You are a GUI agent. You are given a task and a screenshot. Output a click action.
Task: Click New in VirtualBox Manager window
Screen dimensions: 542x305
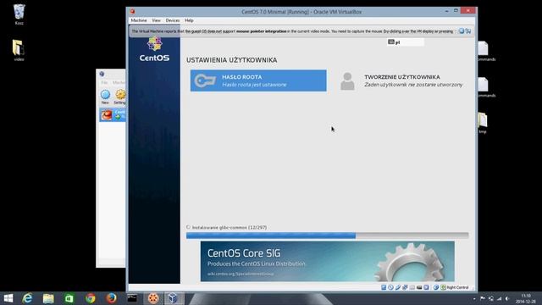coord(105,97)
